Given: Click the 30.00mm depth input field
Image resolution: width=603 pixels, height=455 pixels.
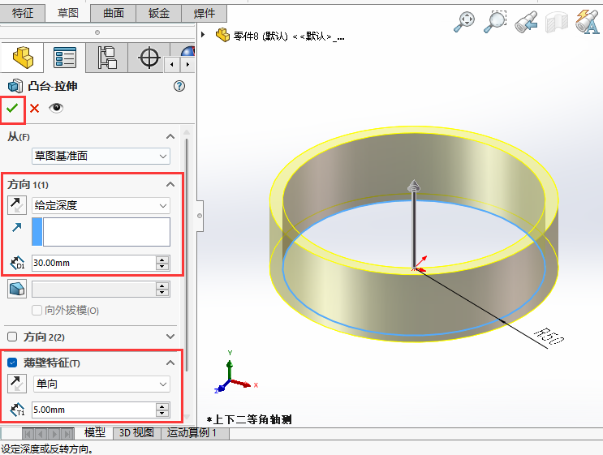Looking at the screenshot, I should pos(94,264).
